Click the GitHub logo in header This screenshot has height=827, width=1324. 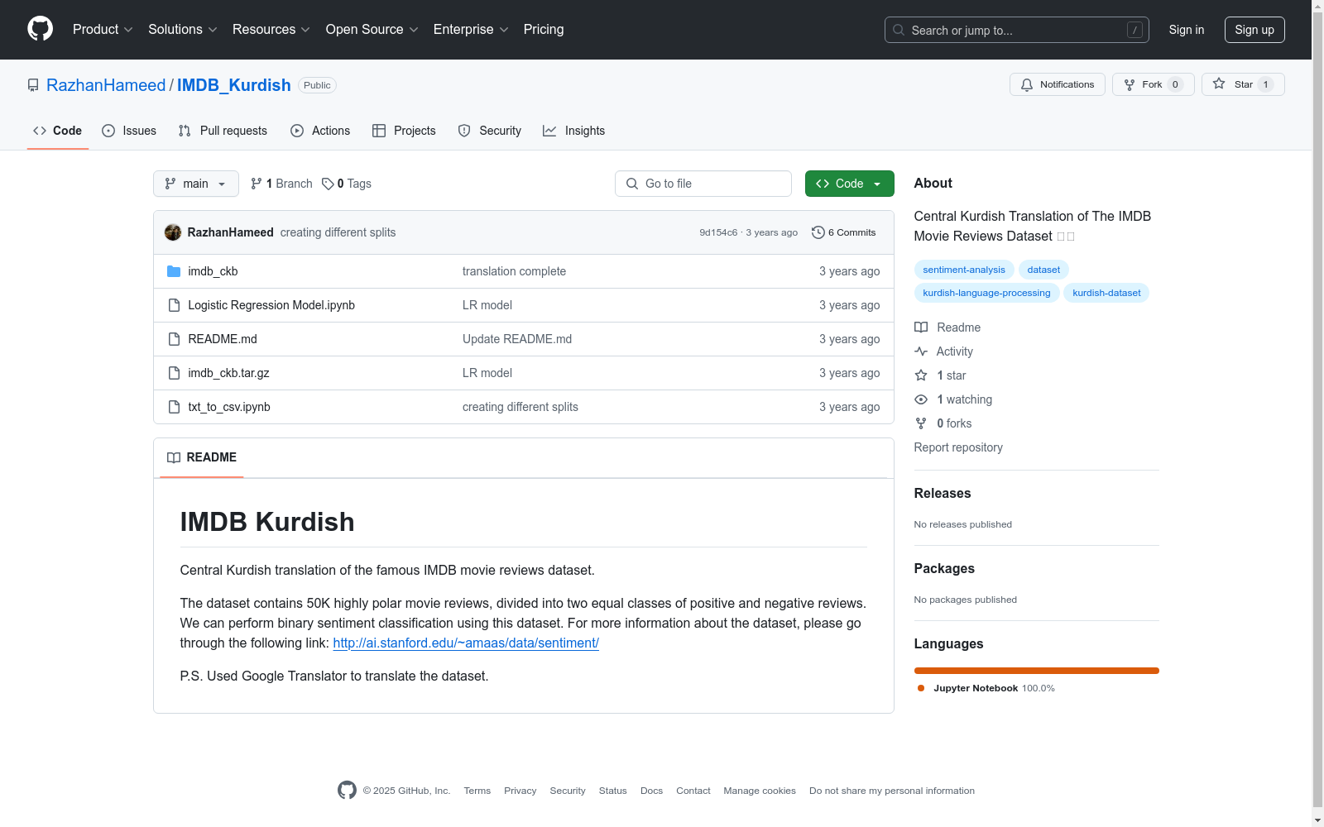(x=40, y=29)
